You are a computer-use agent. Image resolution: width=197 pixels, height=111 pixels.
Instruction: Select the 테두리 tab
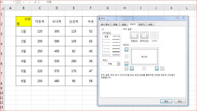coord(133,24)
